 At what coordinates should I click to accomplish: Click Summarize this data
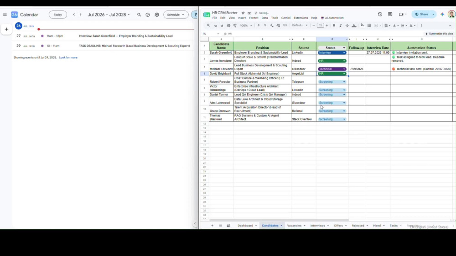439,34
